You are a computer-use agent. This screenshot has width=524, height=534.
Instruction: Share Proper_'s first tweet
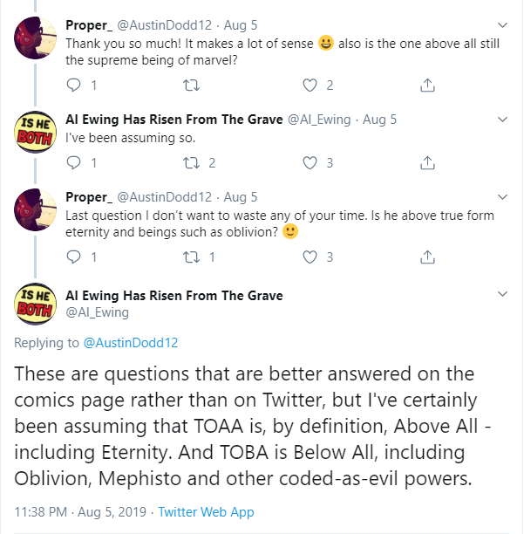tap(427, 86)
